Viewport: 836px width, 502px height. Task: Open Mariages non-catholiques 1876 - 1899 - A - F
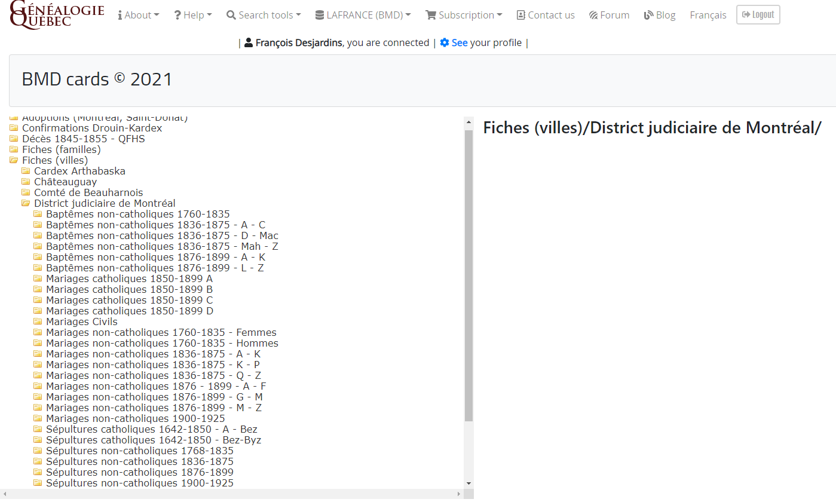tap(156, 386)
